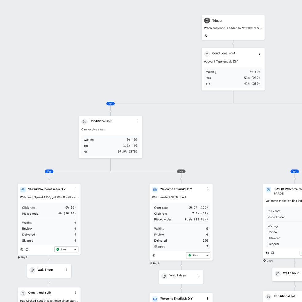The height and width of the screenshot is (302, 302).
Task: Click UTM tracking icon on Welcome Email #1: DIY
Action: (154, 255)
